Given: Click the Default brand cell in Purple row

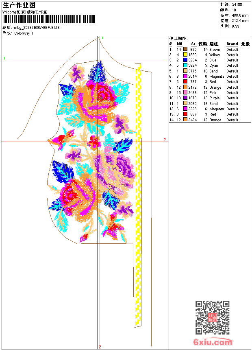Looking at the screenshot, I should 232,98.
